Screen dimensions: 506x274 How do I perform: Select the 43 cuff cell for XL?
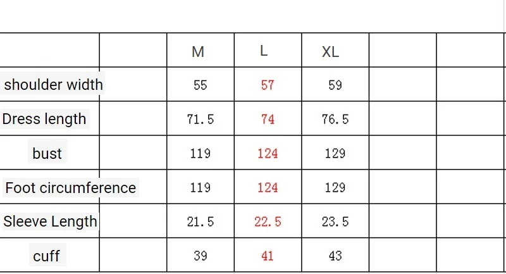335,256
